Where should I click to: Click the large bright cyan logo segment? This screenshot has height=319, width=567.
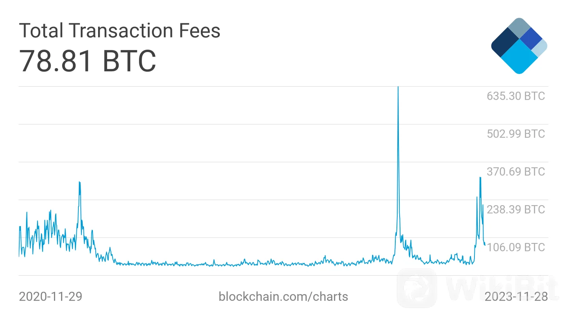[x=520, y=57]
